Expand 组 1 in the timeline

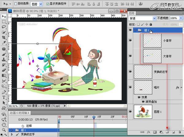coord(12,130)
